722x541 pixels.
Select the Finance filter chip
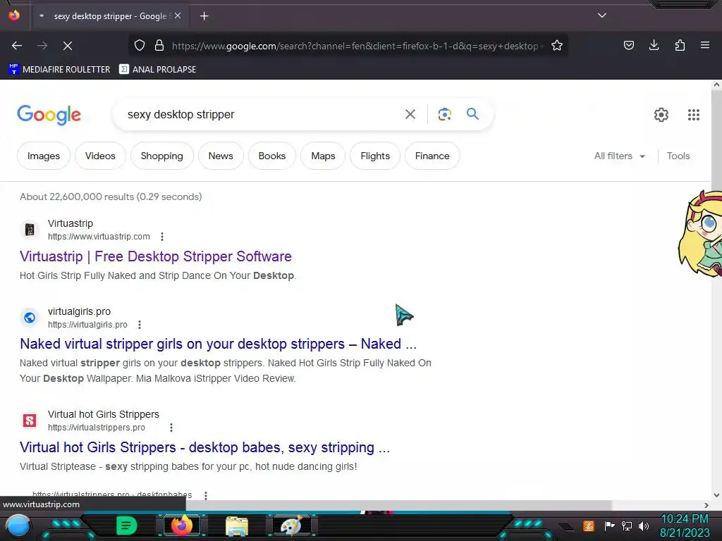432,156
